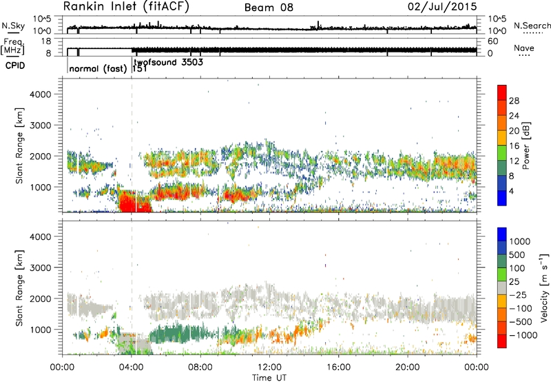
Task: Click the "1000" tick of the velocity plot
Action: 41,329
